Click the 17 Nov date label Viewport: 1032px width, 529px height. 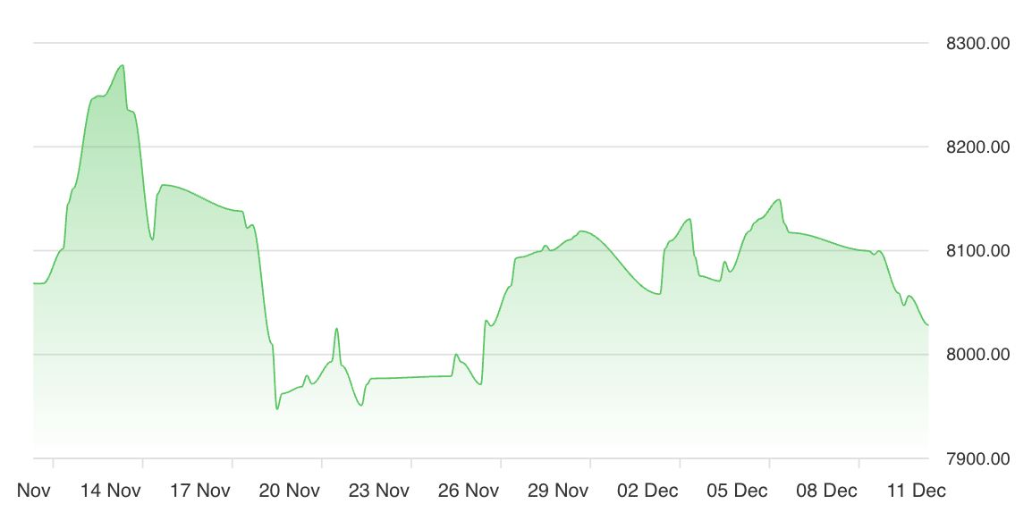pos(200,491)
